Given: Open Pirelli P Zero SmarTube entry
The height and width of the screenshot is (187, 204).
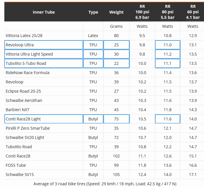Looking at the screenshot, I should click(28, 128).
